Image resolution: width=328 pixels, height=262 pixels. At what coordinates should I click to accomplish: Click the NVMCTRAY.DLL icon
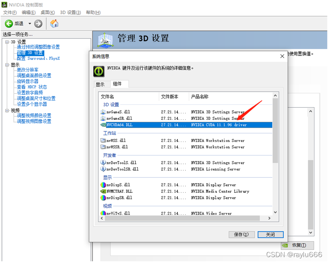pyautogui.click(x=103, y=191)
